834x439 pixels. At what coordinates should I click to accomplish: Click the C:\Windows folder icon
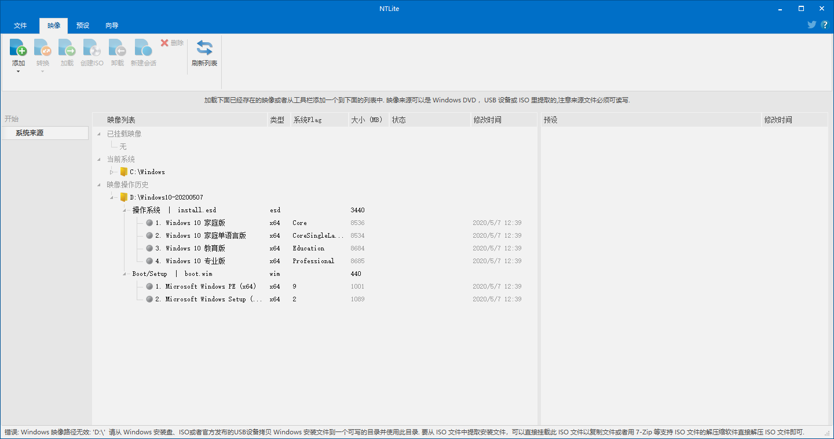coord(123,172)
